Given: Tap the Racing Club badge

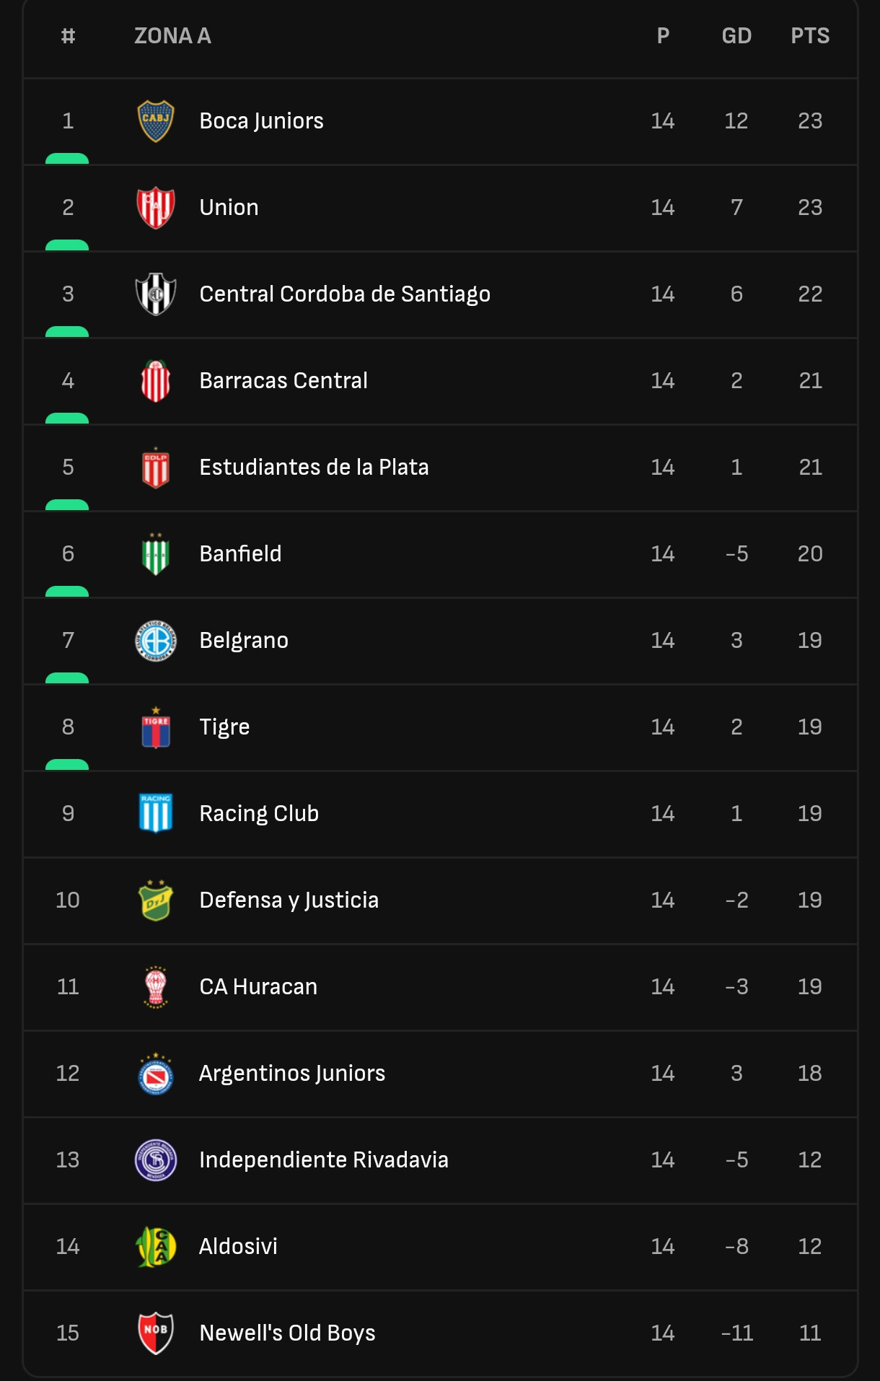Looking at the screenshot, I should click(156, 813).
